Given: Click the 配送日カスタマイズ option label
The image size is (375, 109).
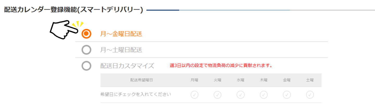Looking at the screenshot, I should pos(127,66).
